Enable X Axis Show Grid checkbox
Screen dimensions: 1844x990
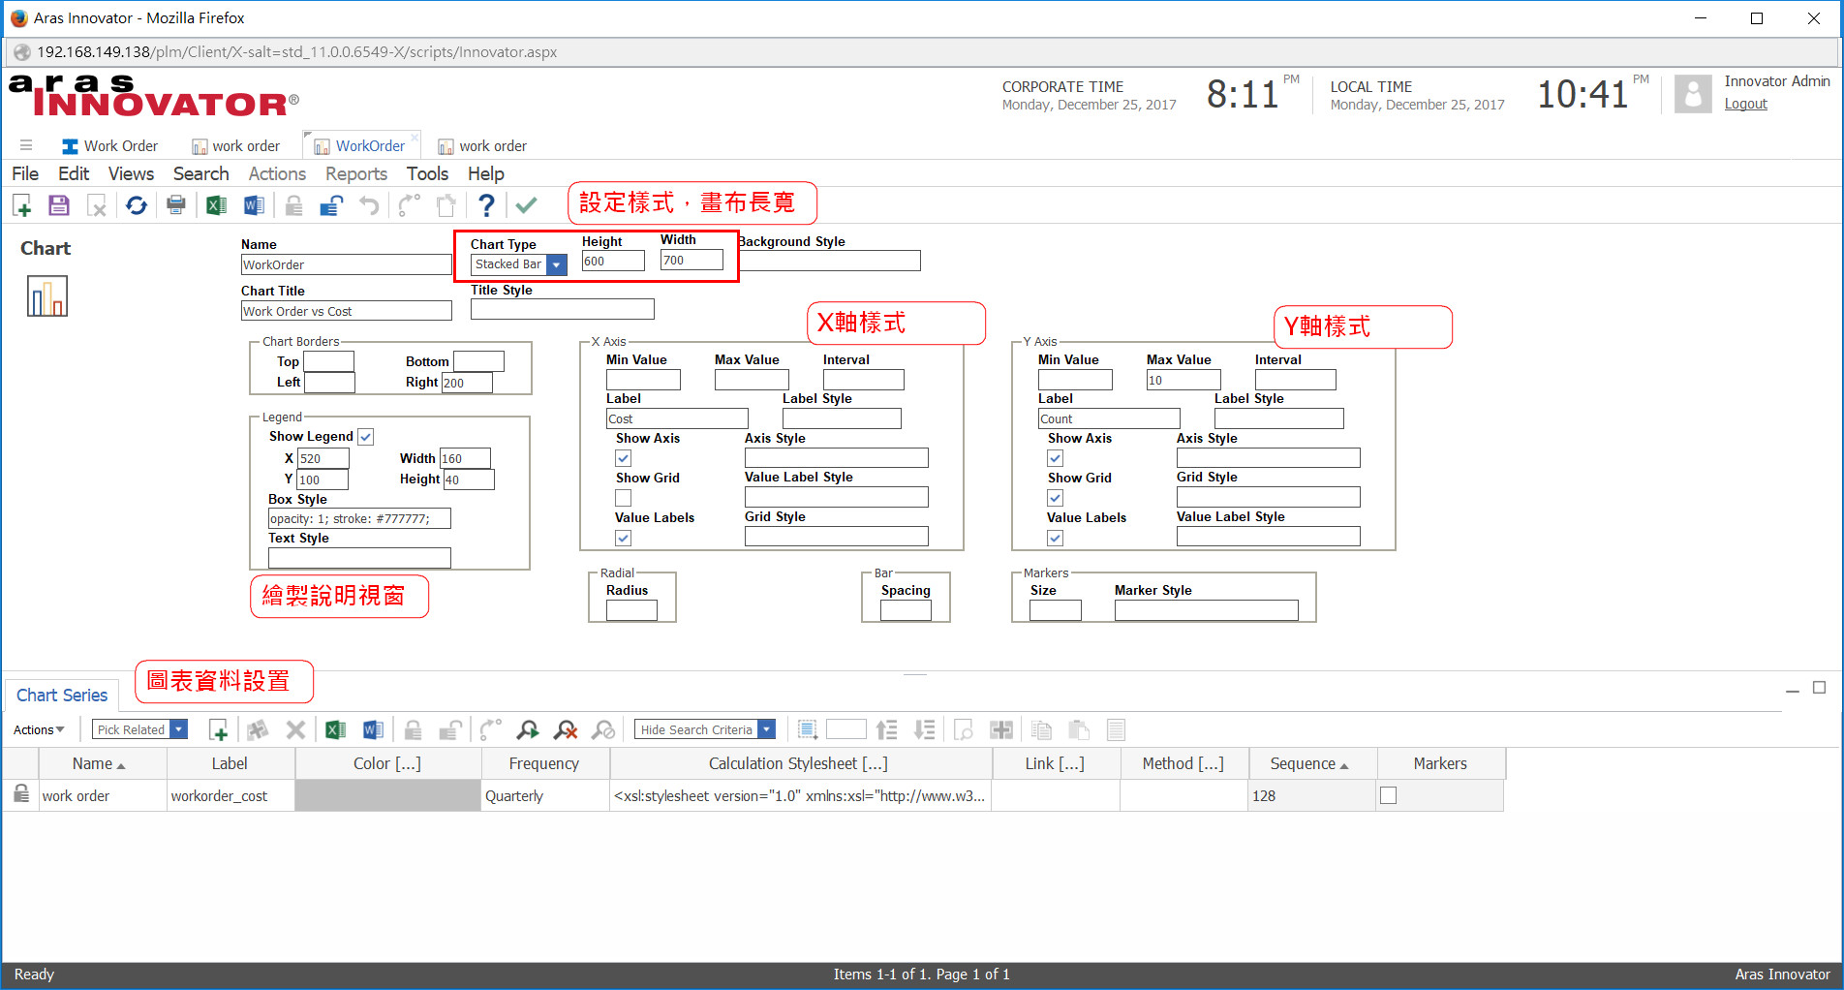point(623,498)
